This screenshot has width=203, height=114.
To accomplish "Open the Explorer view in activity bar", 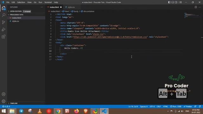I will coord(3,8).
